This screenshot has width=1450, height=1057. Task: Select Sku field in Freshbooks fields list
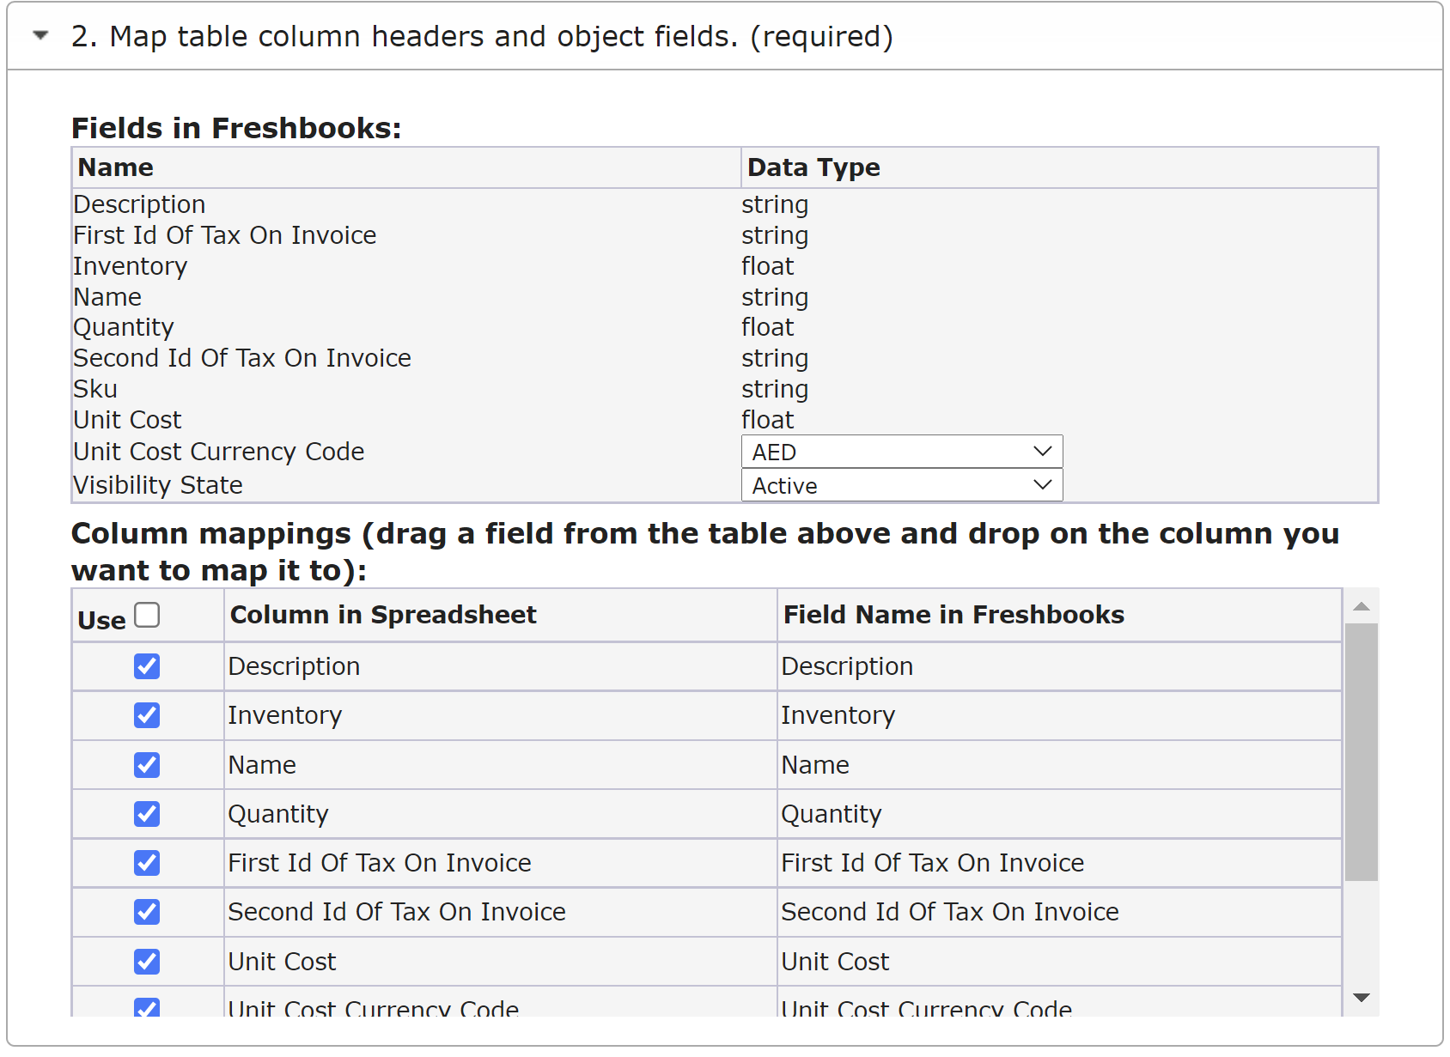(95, 389)
